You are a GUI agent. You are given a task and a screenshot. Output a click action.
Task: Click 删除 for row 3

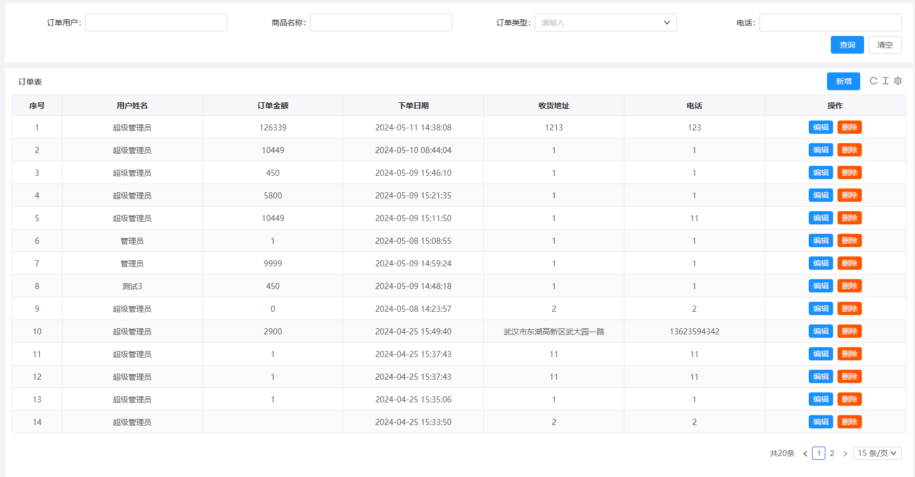point(850,172)
